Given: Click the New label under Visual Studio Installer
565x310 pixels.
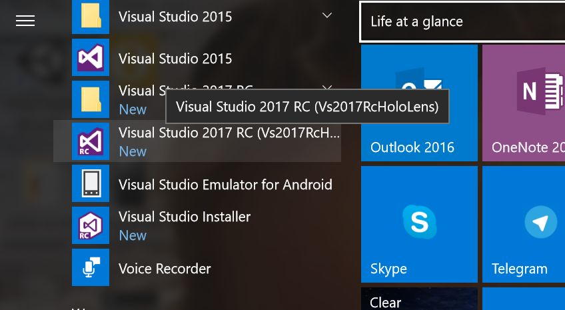Looking at the screenshot, I should (x=133, y=235).
